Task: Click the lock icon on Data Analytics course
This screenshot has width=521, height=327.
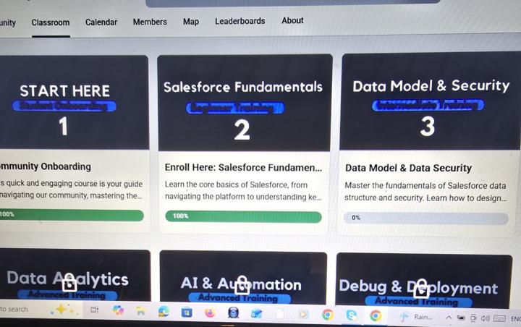Action: [69, 282]
